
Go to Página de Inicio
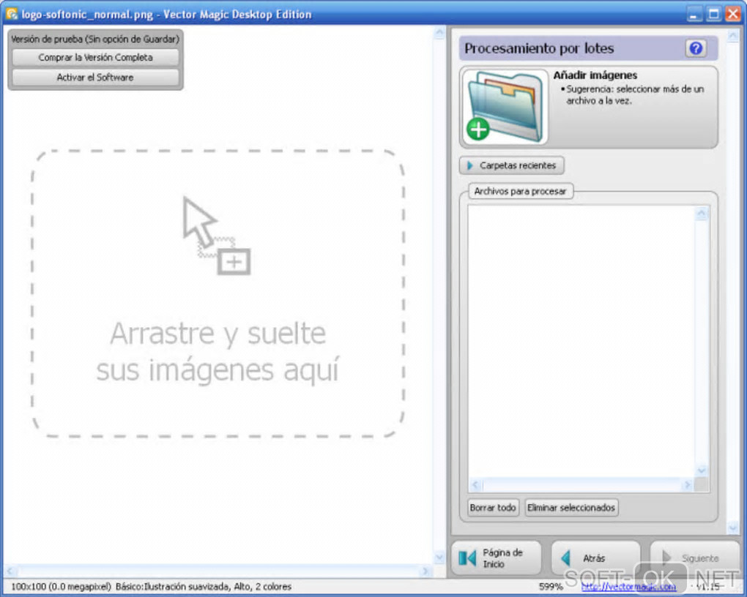click(x=496, y=557)
